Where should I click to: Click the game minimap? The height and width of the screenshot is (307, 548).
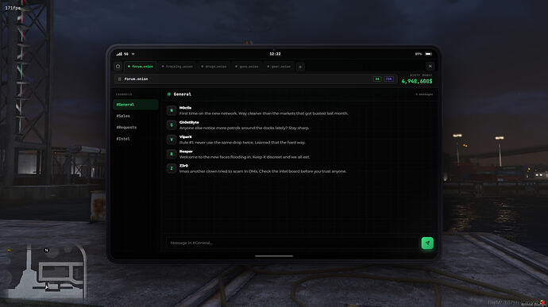pyautogui.click(x=47, y=272)
